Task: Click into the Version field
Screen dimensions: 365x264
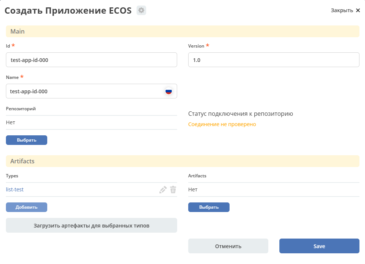Action: (x=273, y=60)
